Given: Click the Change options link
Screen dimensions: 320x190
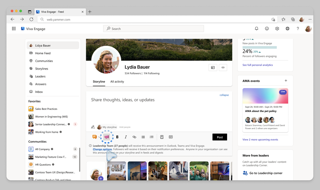Looking at the screenshot, I should coord(102,149).
